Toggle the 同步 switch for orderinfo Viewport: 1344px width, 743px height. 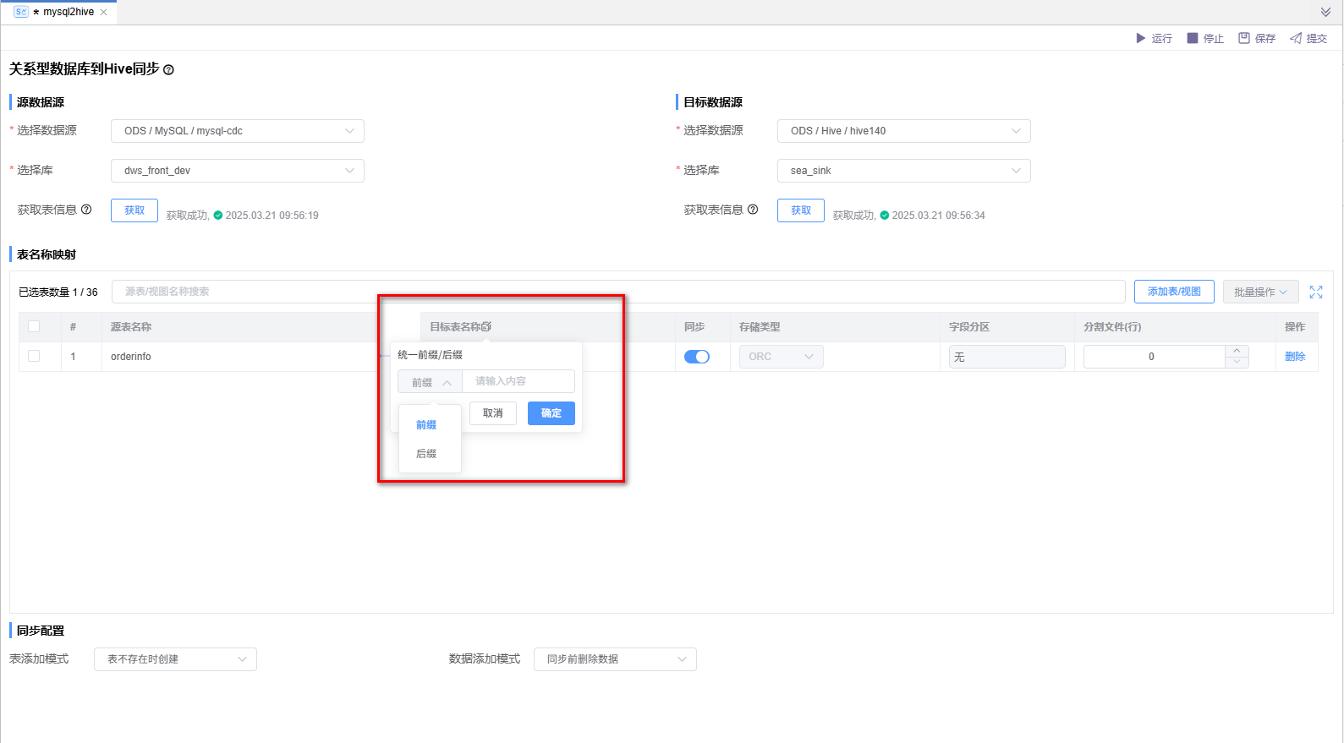697,357
